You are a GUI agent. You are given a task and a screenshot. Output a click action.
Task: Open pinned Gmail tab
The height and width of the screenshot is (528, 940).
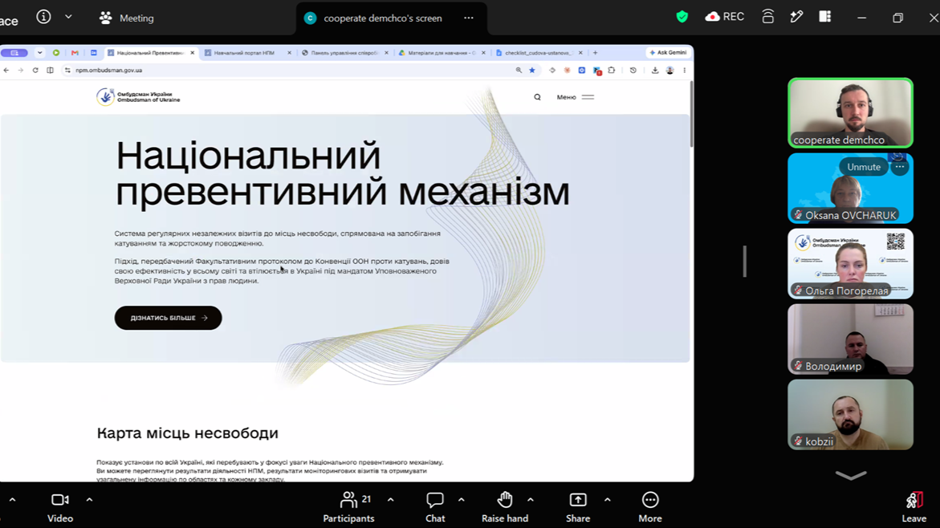tap(75, 53)
